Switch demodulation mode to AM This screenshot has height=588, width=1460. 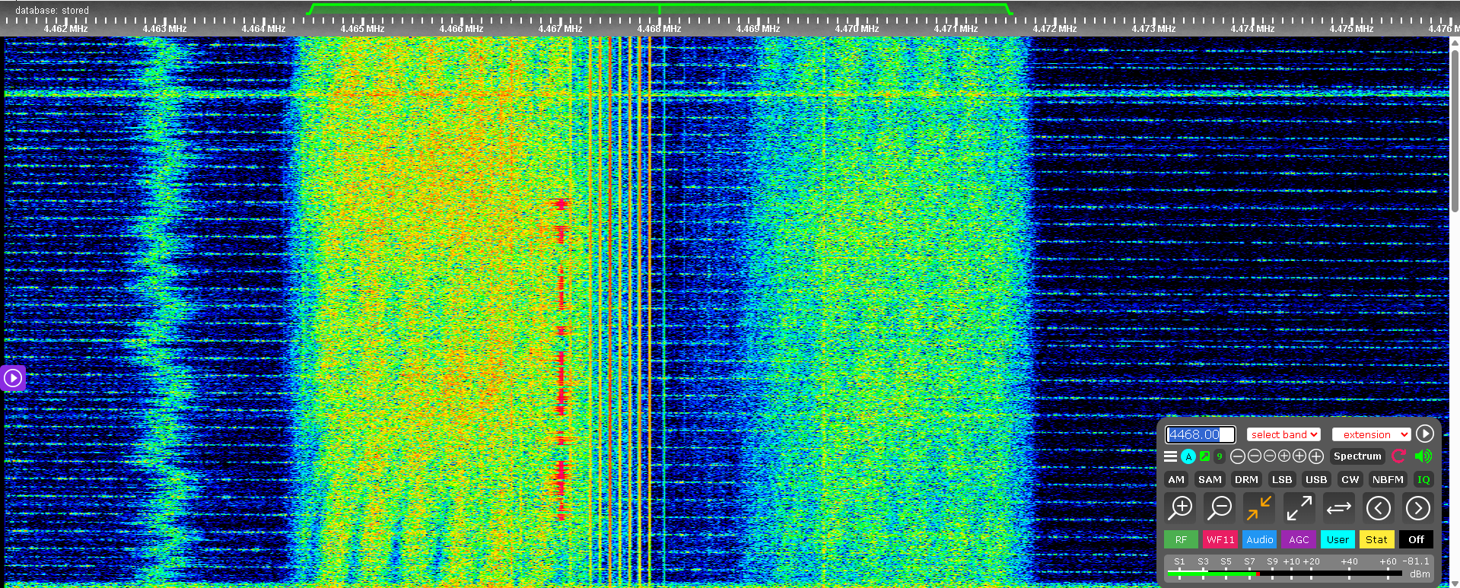[x=1176, y=479]
